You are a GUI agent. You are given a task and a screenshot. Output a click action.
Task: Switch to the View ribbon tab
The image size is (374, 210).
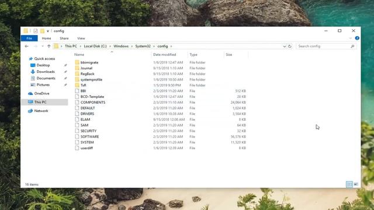click(x=81, y=38)
